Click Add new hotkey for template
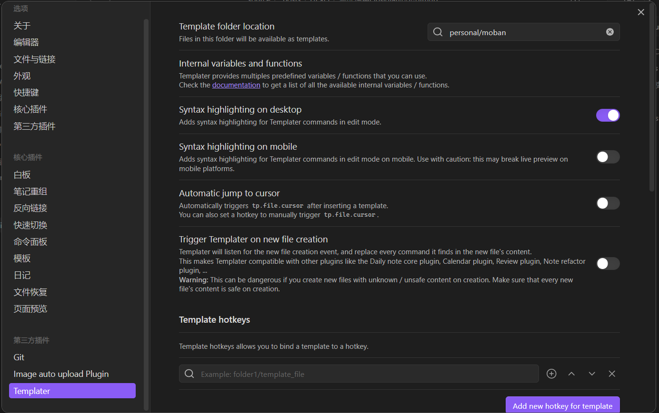 click(x=562, y=405)
